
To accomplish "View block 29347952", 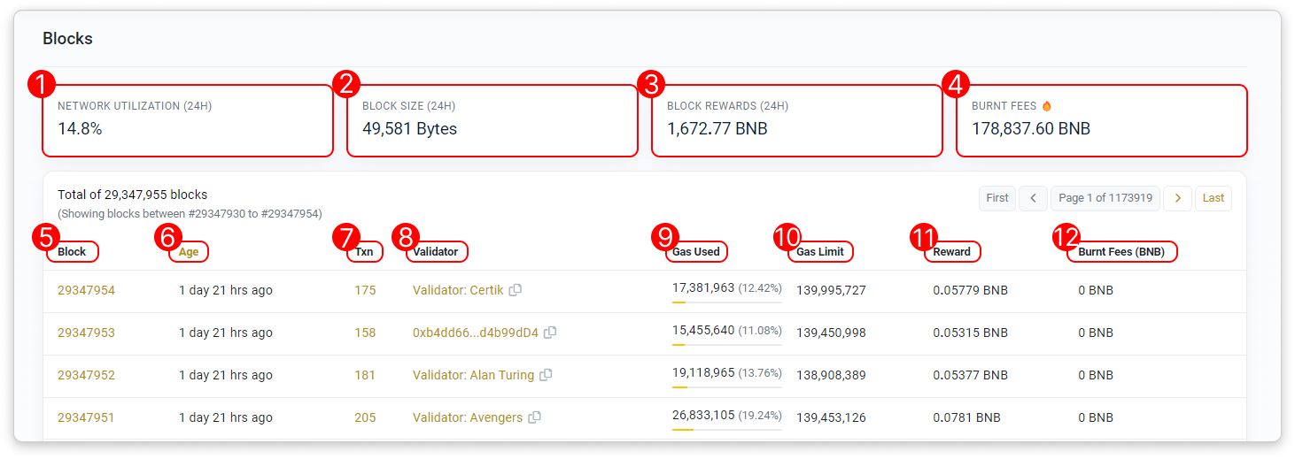I will [x=86, y=375].
